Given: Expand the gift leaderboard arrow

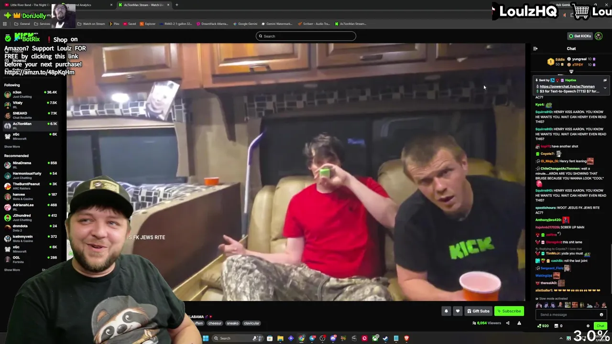Looking at the screenshot, I should click(x=571, y=71).
